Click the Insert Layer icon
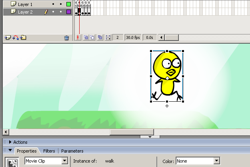Image resolution: width=250 pixels, height=167 pixels. pyautogui.click(x=7, y=38)
